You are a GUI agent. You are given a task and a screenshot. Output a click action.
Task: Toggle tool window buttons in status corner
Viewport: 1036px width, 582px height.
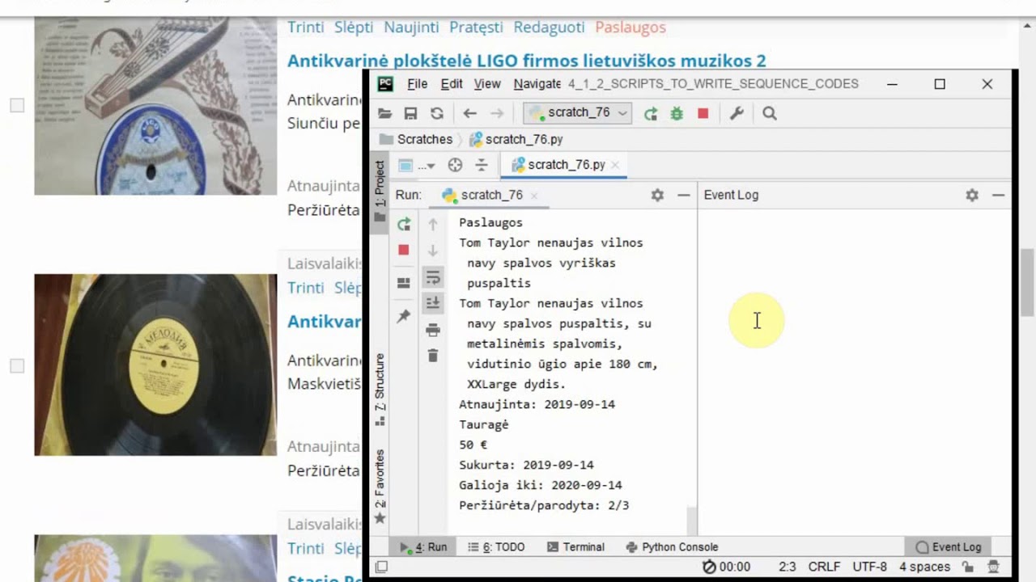pyautogui.click(x=381, y=567)
